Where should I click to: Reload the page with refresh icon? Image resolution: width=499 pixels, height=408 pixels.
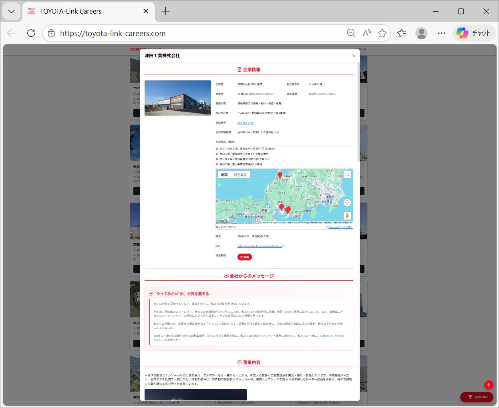click(x=31, y=33)
